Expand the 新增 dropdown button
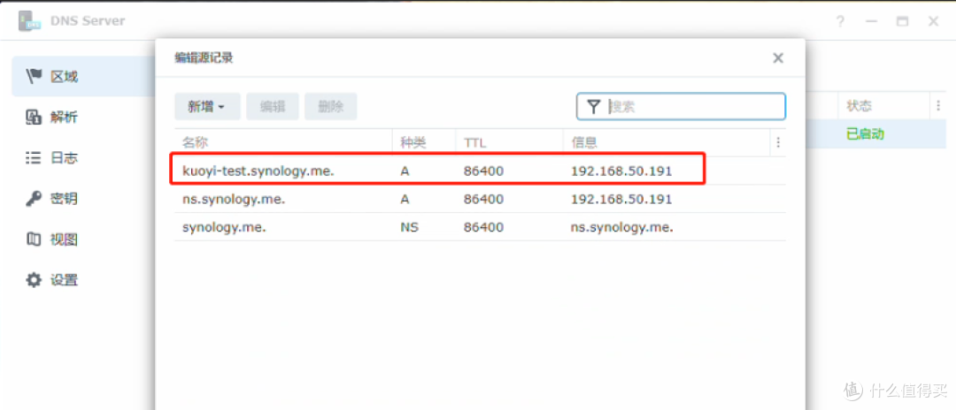This screenshot has width=956, height=410. (207, 106)
